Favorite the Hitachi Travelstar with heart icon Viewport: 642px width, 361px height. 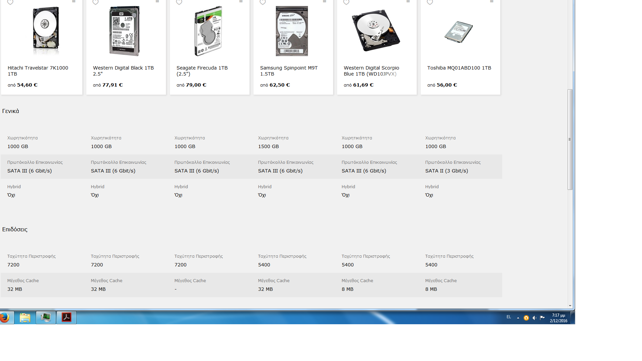point(10,2)
